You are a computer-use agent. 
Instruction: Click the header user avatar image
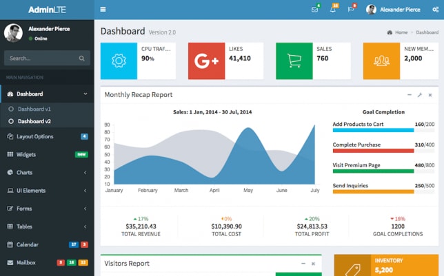371,10
